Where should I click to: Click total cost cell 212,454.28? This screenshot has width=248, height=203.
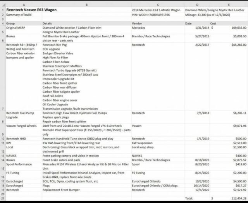[x=229, y=198]
